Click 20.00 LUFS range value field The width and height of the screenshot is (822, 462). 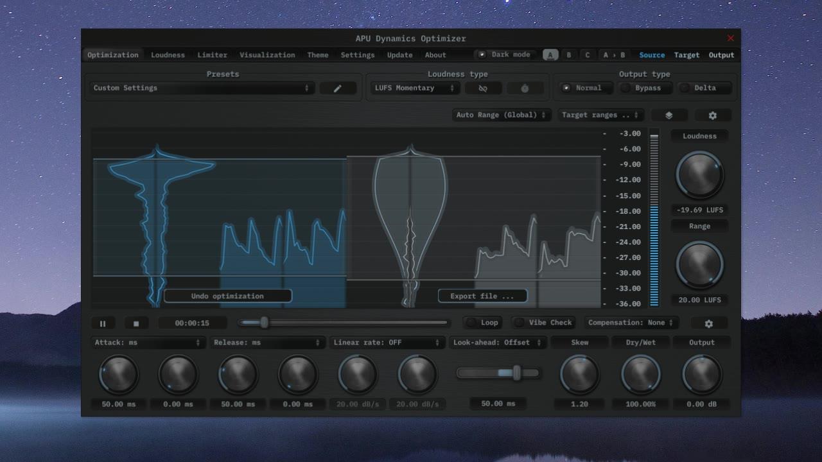(699, 300)
